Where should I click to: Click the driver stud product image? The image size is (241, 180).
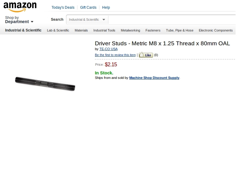(x=45, y=83)
